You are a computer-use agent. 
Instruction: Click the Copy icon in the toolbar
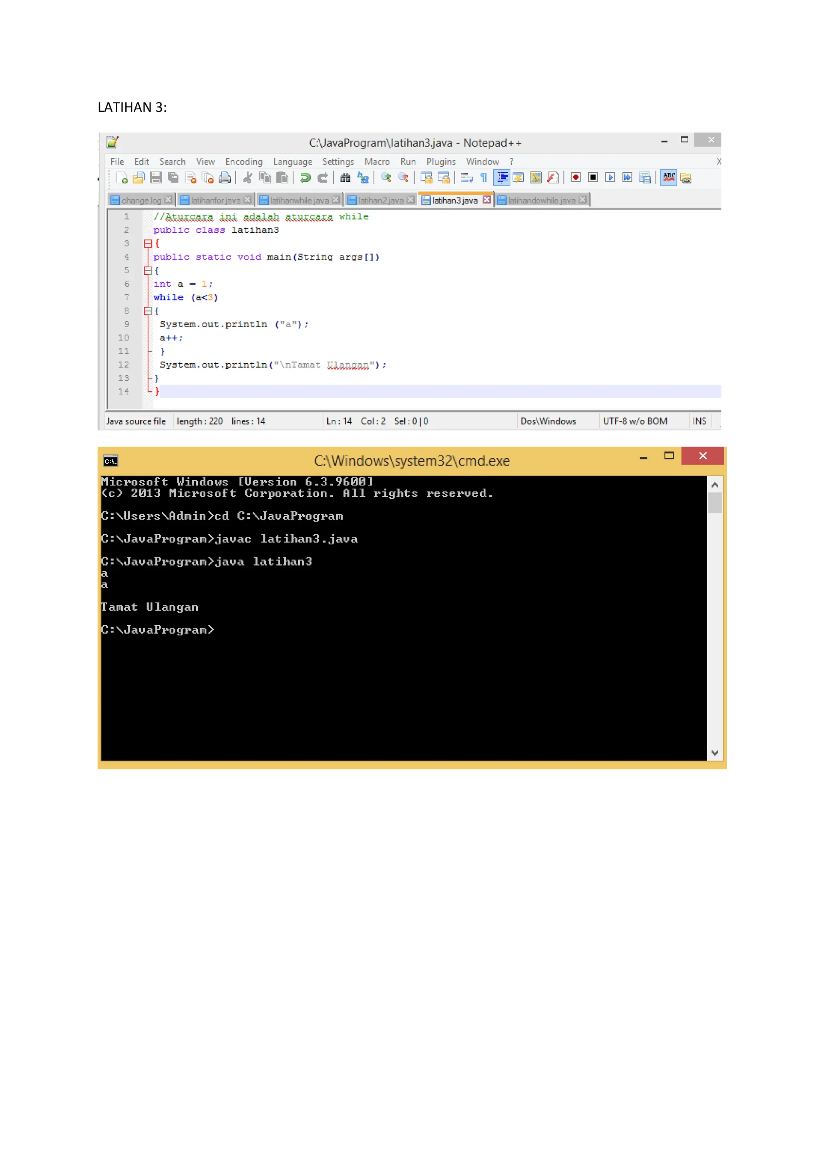265,178
